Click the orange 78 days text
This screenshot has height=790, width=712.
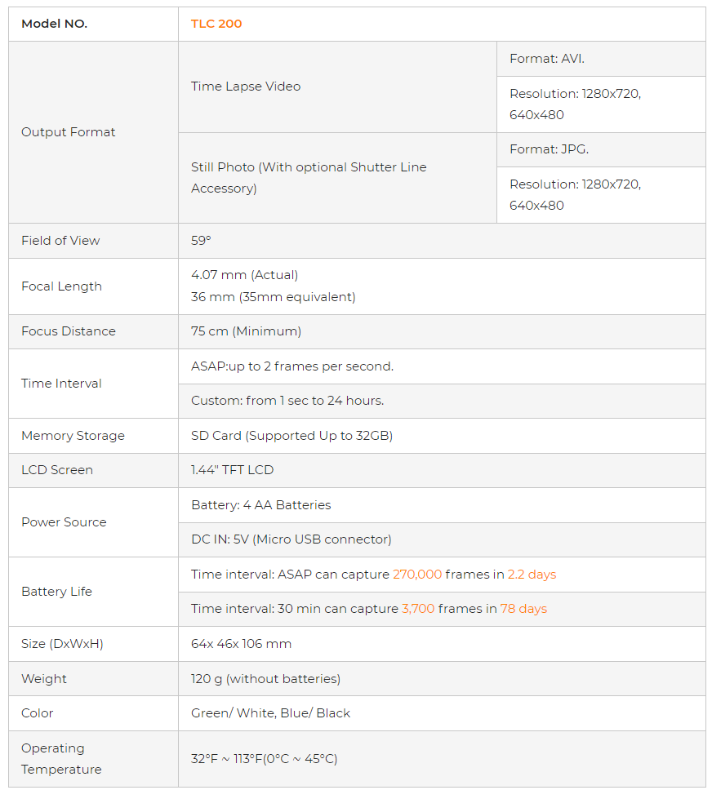pyautogui.click(x=523, y=609)
